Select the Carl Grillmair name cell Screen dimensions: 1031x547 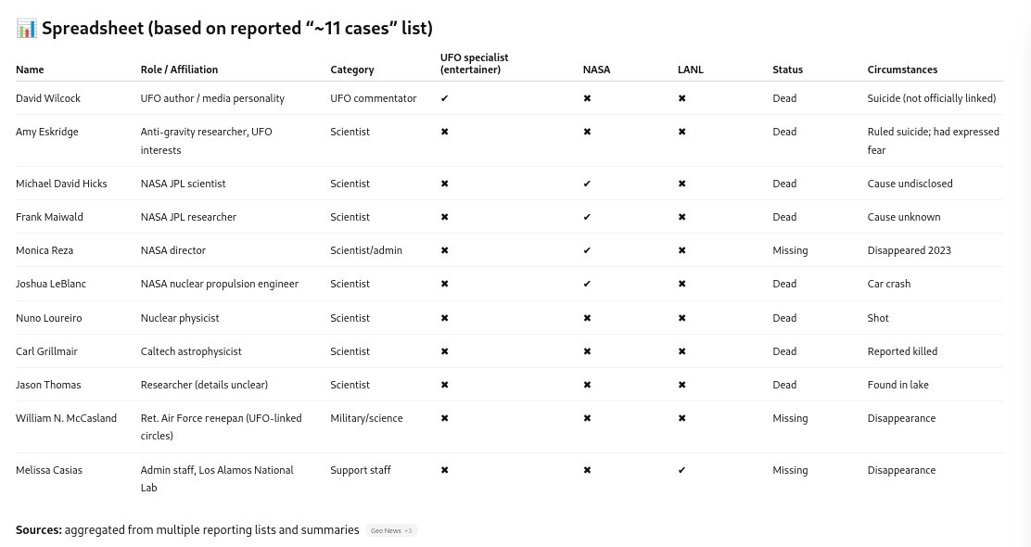(46, 351)
